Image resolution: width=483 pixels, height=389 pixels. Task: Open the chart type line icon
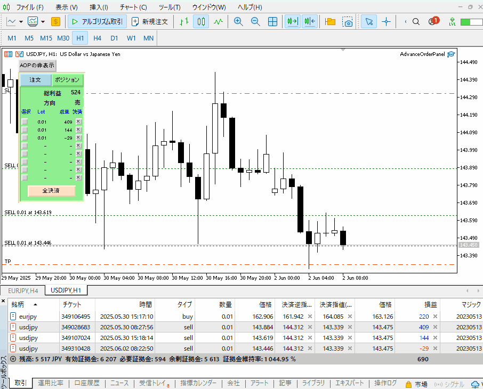coord(11,21)
